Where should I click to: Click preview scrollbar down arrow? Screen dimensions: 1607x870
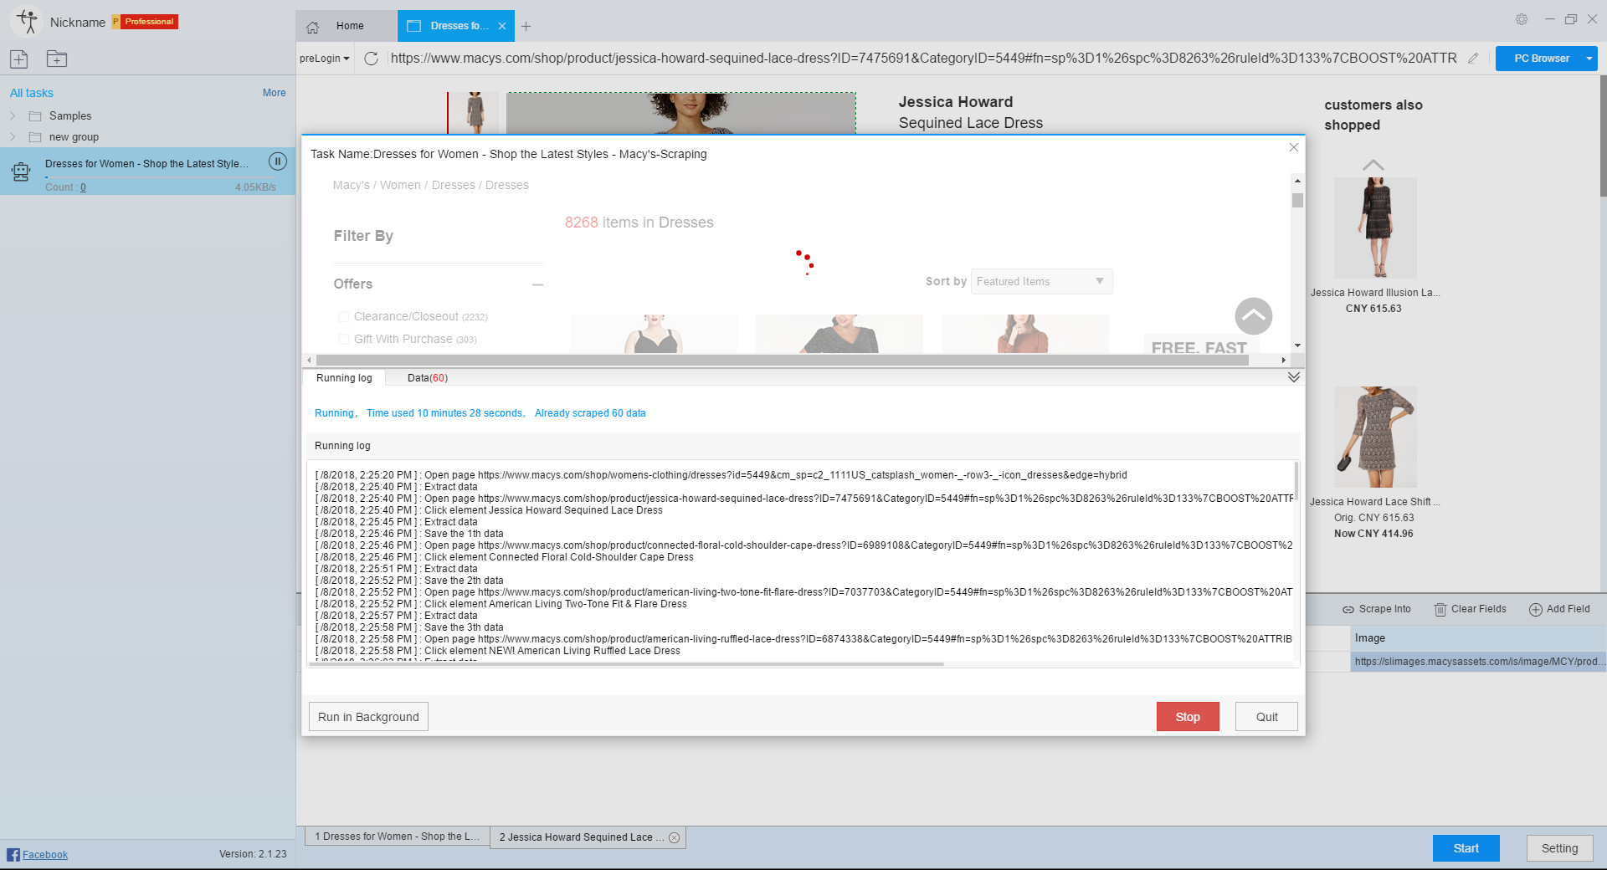[1297, 345]
